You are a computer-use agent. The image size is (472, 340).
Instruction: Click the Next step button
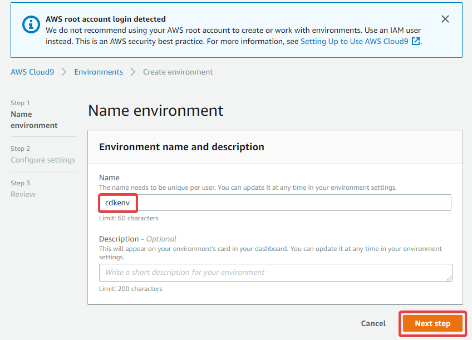coord(432,323)
